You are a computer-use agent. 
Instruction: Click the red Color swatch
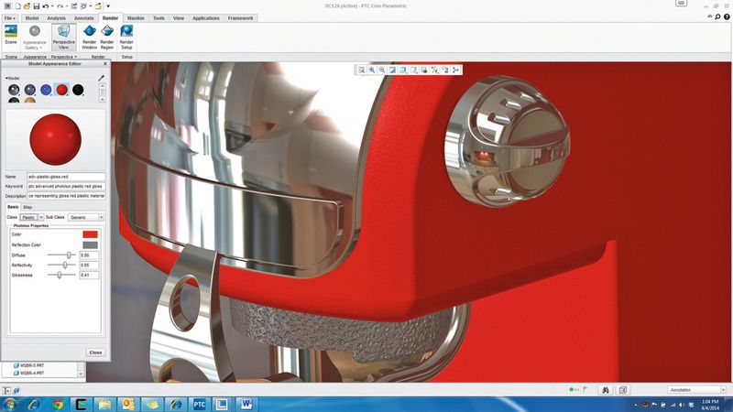point(90,234)
